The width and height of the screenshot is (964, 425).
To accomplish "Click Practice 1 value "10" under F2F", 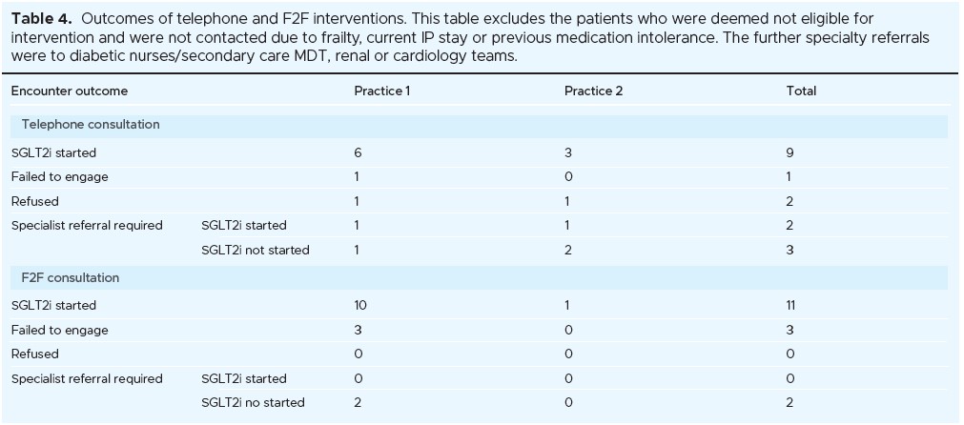I will [360, 306].
